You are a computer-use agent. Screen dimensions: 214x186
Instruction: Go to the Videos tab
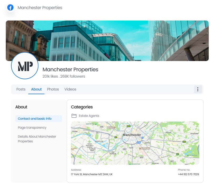click(70, 89)
